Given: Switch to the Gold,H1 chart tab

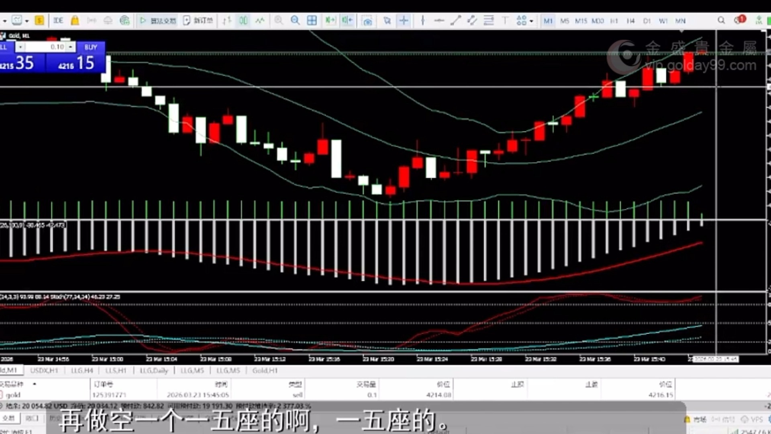Looking at the screenshot, I should click(x=265, y=371).
